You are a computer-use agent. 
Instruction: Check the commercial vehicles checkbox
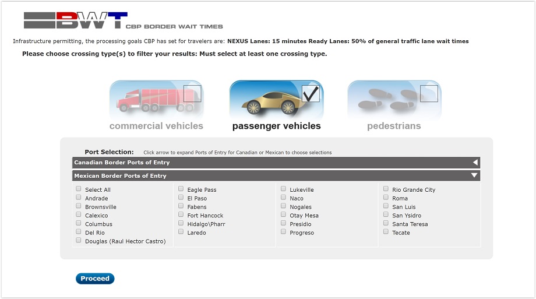click(x=192, y=93)
